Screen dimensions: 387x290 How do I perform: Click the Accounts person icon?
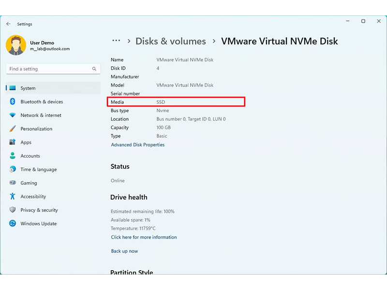[13, 156]
